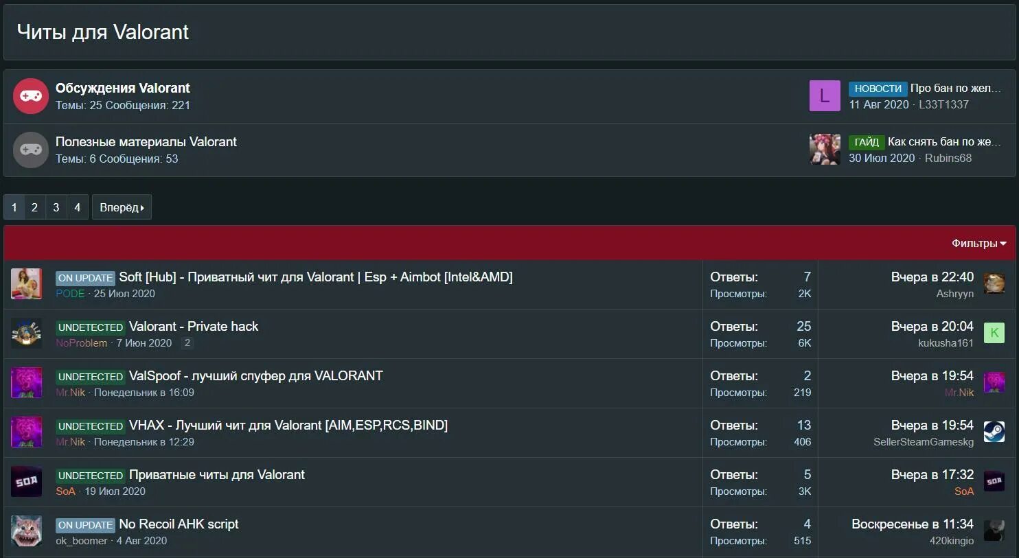Select page 1 in the pagination
Screen dimensions: 1019x558
click(14, 207)
